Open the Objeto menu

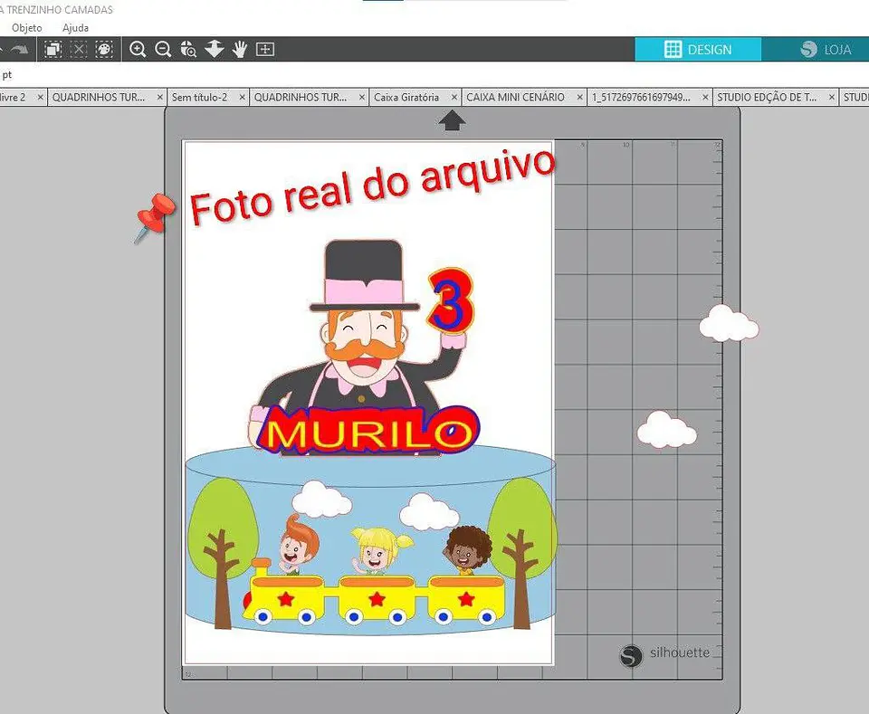click(x=26, y=28)
